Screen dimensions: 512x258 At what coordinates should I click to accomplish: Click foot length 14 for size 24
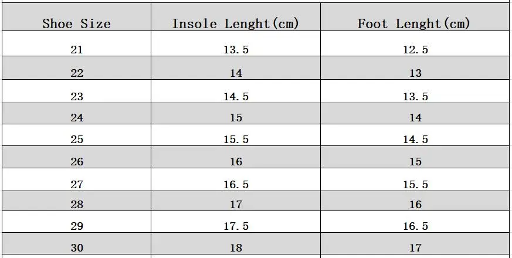(x=415, y=118)
